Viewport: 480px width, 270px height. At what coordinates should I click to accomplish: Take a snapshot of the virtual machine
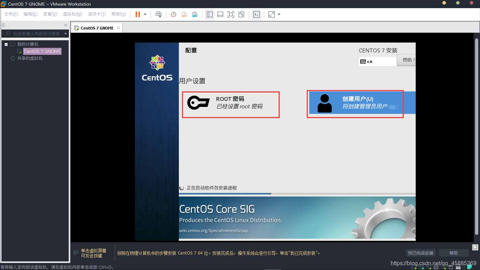tap(173, 14)
